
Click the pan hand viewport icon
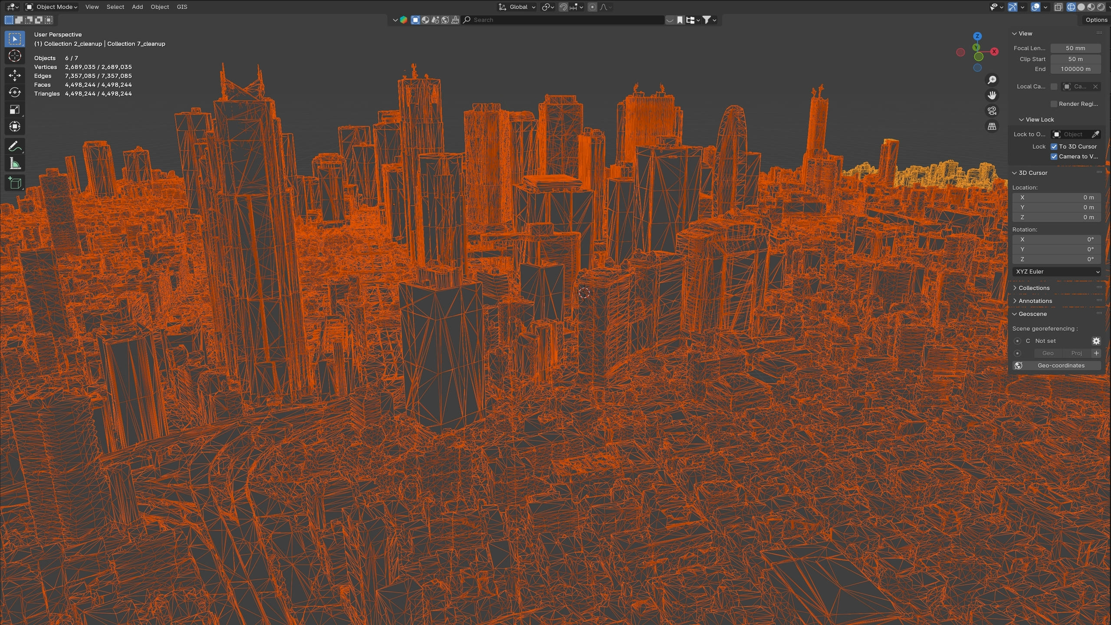(992, 95)
